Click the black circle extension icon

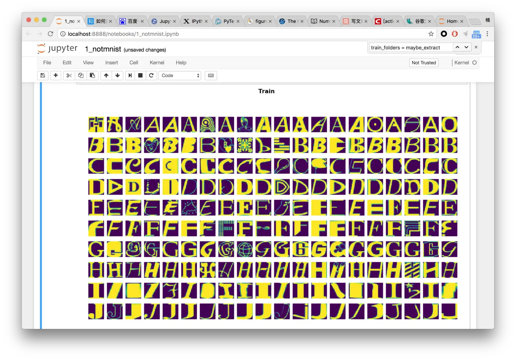(x=444, y=34)
